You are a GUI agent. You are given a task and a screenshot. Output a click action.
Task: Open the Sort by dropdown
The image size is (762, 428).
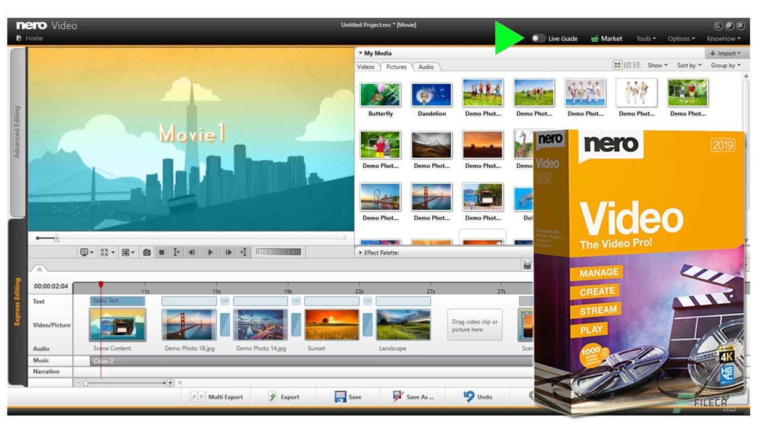tap(688, 65)
